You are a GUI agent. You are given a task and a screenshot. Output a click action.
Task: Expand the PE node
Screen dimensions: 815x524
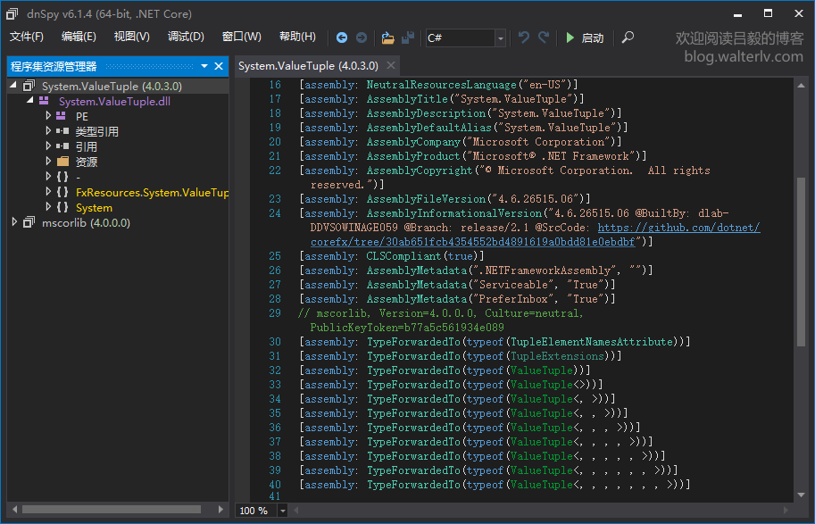[48, 116]
